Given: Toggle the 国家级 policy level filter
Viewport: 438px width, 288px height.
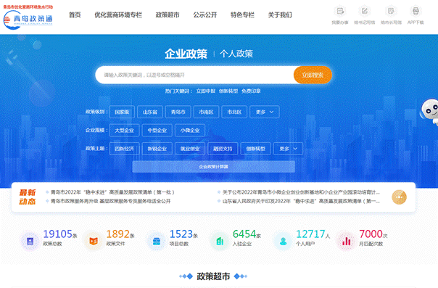Looking at the screenshot, I should tap(122, 112).
